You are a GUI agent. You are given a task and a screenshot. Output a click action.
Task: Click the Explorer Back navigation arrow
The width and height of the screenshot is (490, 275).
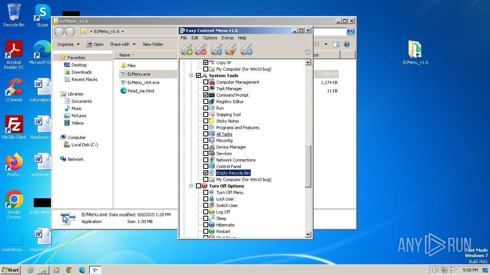(x=59, y=32)
